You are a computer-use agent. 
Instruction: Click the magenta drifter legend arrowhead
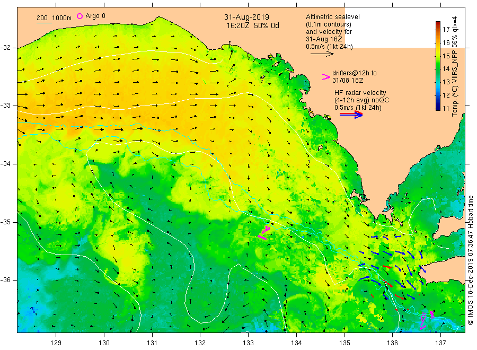click(x=326, y=77)
